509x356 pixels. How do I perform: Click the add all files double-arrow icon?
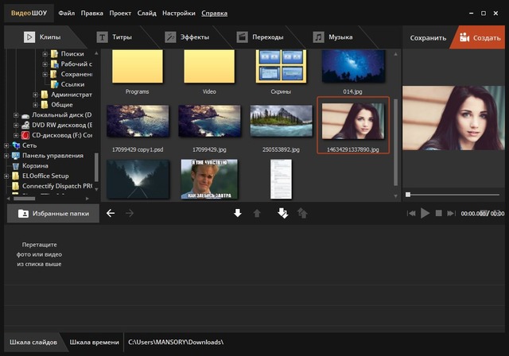[x=282, y=213]
